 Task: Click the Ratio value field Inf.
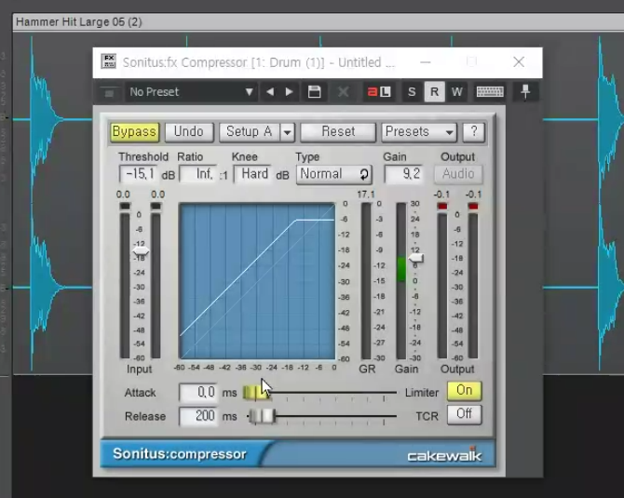click(198, 174)
